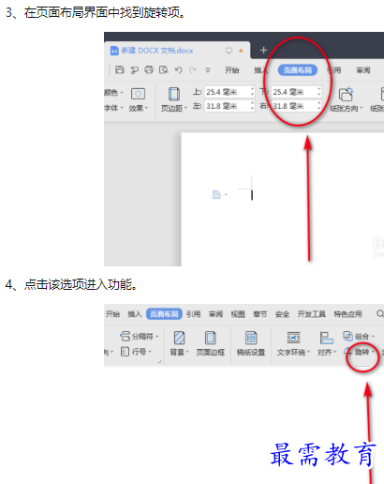
Task: Click the monitor icon on document tab
Action: click(x=229, y=51)
